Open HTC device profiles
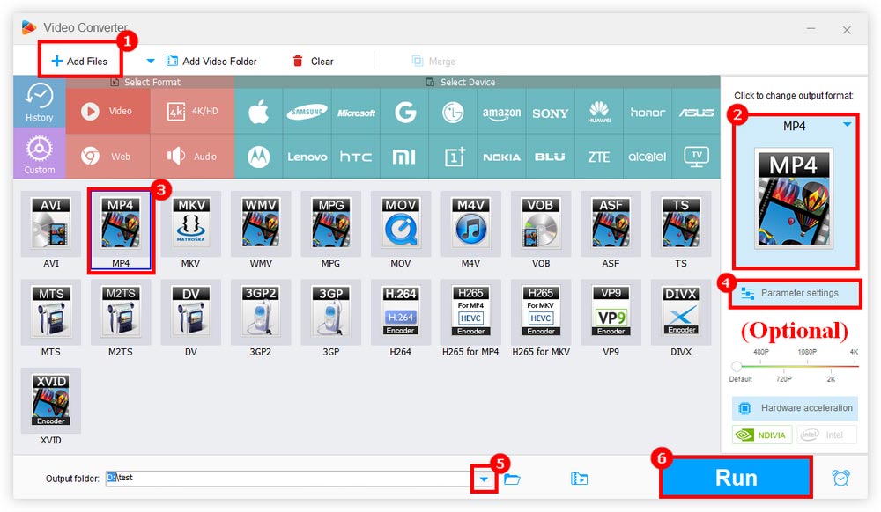 pyautogui.click(x=356, y=157)
